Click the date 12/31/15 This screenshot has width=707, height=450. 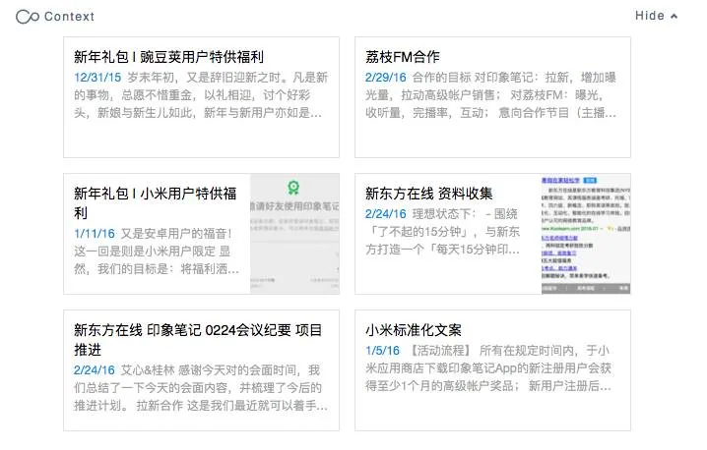[x=97, y=78]
